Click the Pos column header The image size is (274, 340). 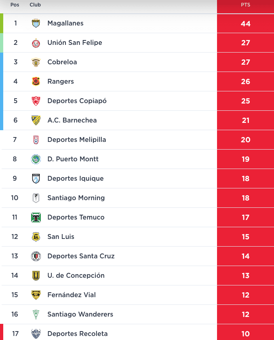pyautogui.click(x=15, y=5)
